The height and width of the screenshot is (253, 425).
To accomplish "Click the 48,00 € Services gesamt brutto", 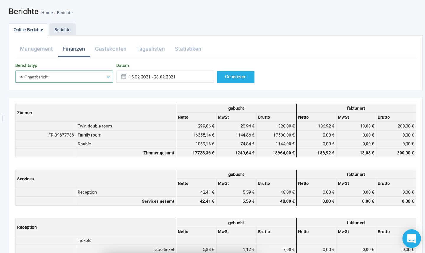I will coord(287,201).
